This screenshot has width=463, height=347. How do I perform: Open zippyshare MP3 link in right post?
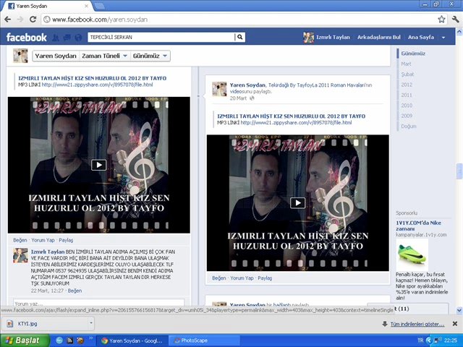point(296,122)
